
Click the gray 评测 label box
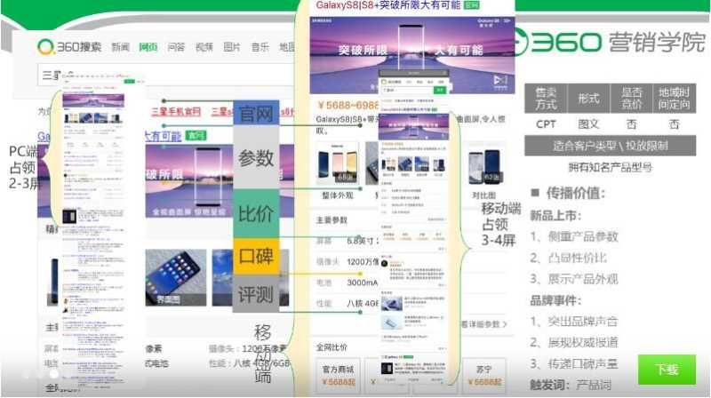pos(256,294)
